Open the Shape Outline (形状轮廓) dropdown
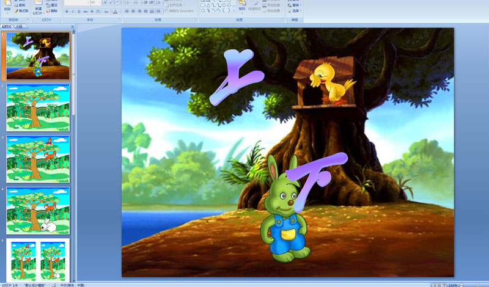This screenshot has height=287, width=489. click(x=272, y=5)
